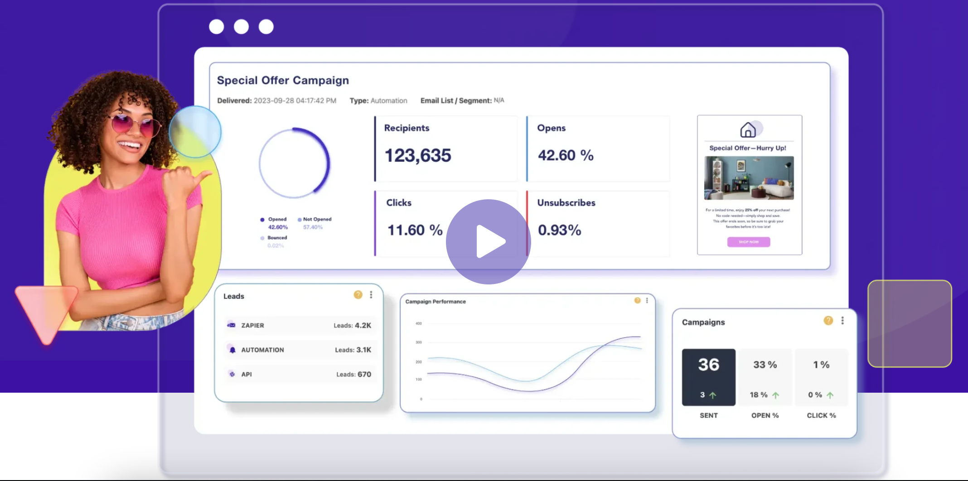Click the Leads panel help icon

tap(358, 295)
